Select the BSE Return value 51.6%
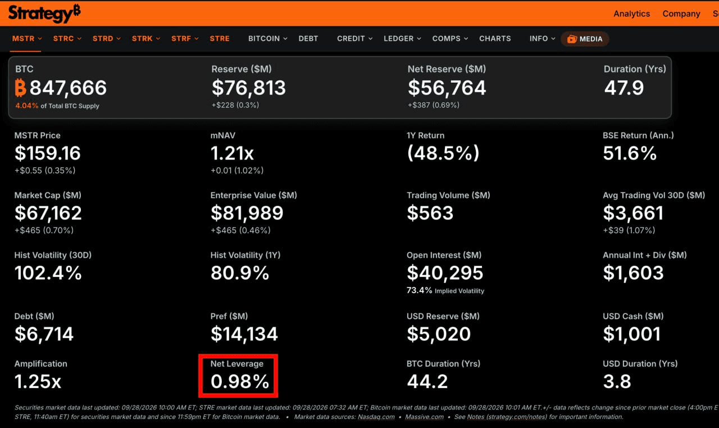The height and width of the screenshot is (428, 719). point(630,153)
